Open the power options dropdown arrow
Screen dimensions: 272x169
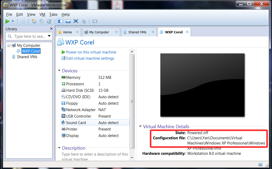(x=13, y=21)
